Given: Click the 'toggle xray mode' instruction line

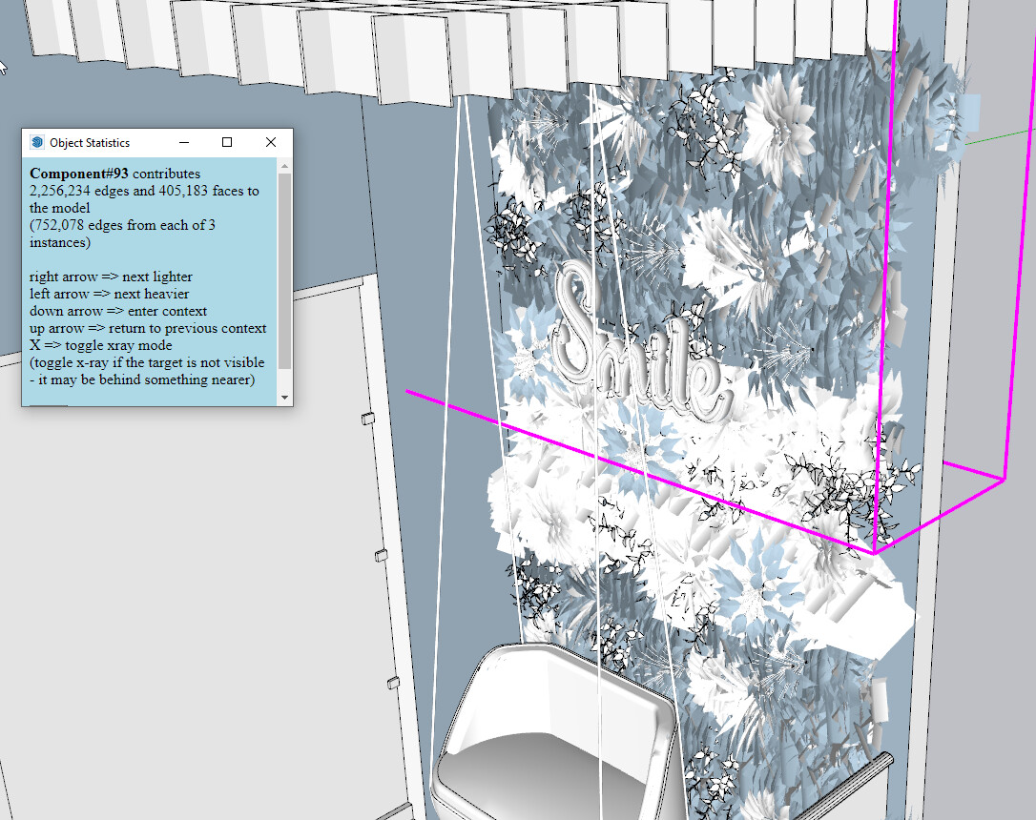Looking at the screenshot, I should pos(100,345).
